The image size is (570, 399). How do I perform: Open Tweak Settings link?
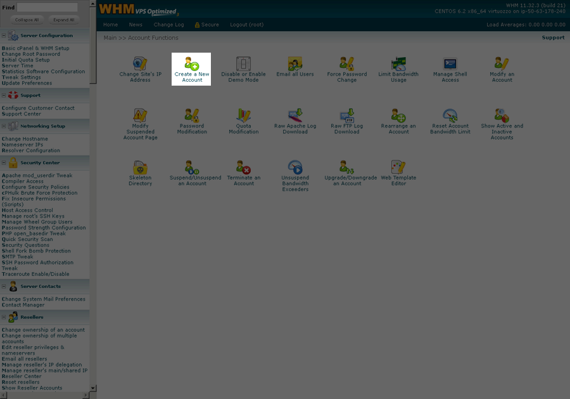pyautogui.click(x=21, y=77)
